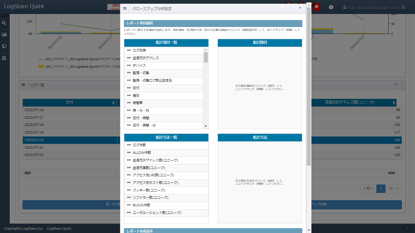Image resolution: width=415 pixels, height=233 pixels.
Task: Click the drag handle icon for 日付 item
Action: click(129, 88)
